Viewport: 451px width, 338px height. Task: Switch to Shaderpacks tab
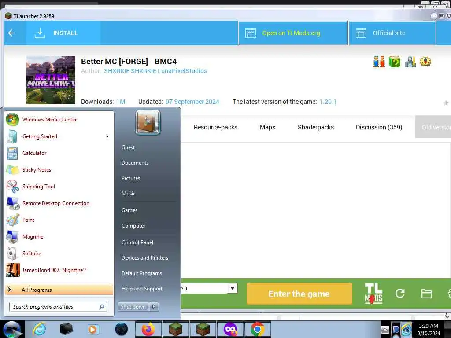(315, 127)
